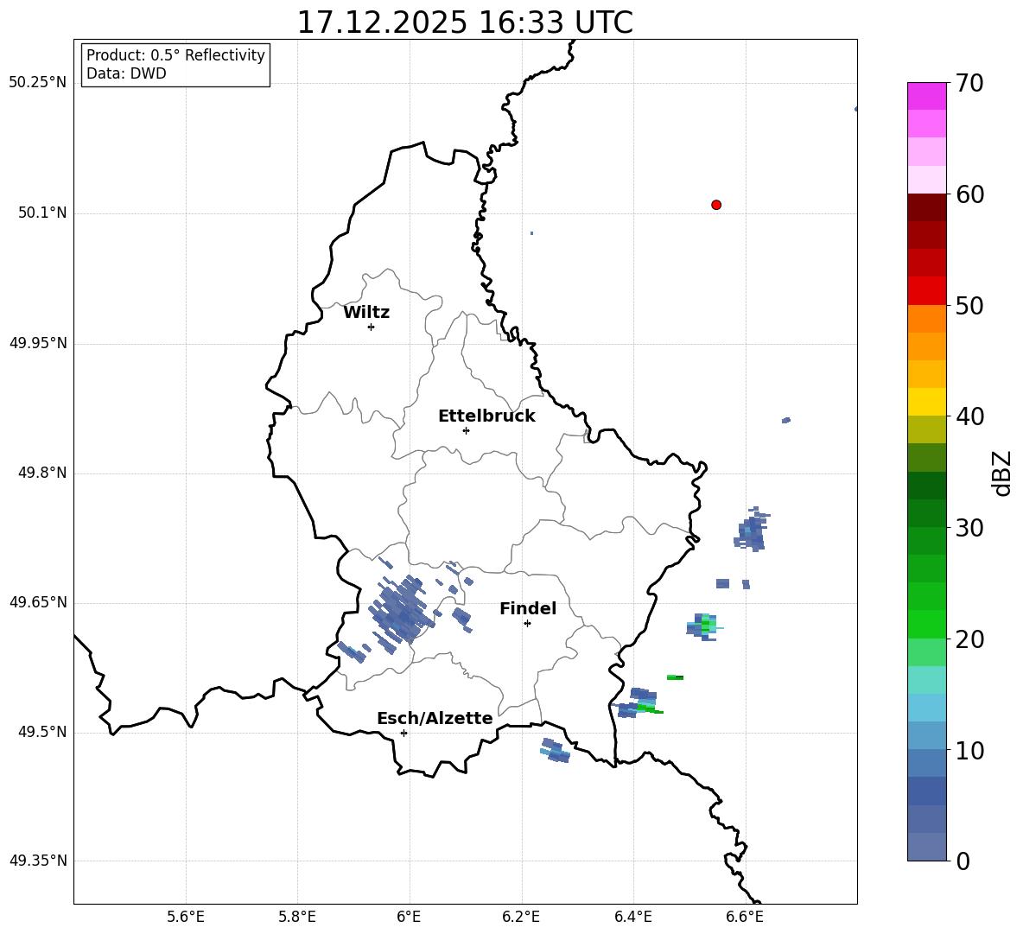This screenshot has width=1023, height=934.
Task: Click the red radar site marker dot
Action: 715,205
